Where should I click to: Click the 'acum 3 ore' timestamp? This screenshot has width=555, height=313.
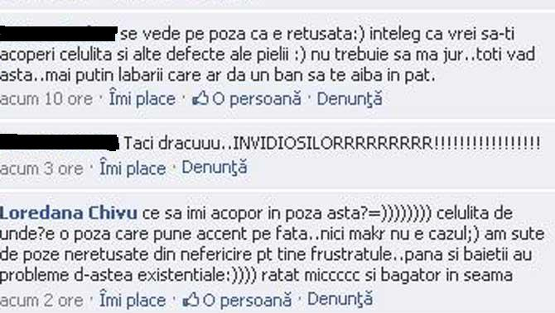pos(41,168)
